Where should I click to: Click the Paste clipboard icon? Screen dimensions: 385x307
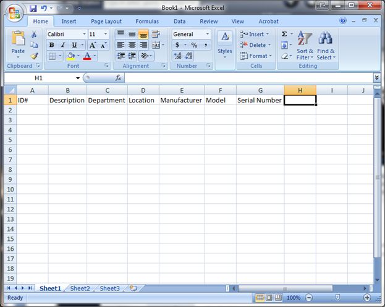point(18,38)
